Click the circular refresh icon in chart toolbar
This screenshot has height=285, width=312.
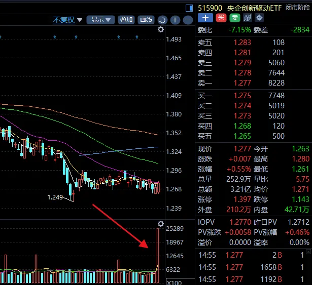[x=162, y=20]
